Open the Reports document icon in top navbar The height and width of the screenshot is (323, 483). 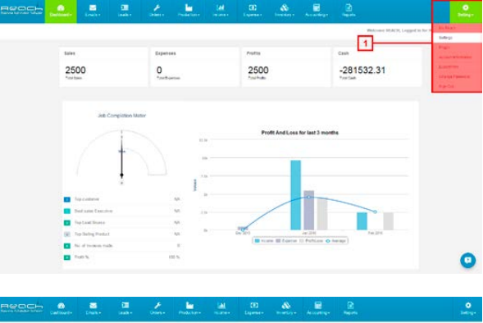coord(349,7)
